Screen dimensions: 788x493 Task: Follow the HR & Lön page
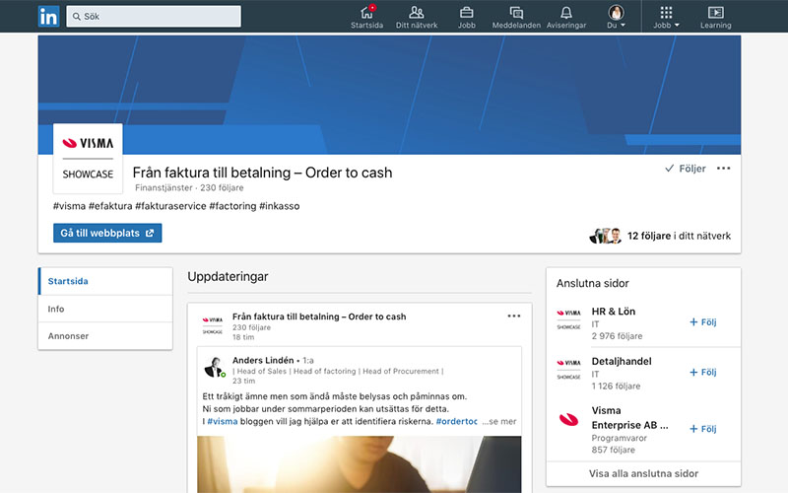click(x=703, y=322)
